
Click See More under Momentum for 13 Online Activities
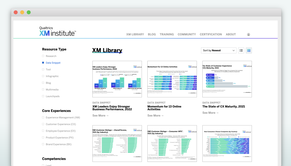pos(155,116)
